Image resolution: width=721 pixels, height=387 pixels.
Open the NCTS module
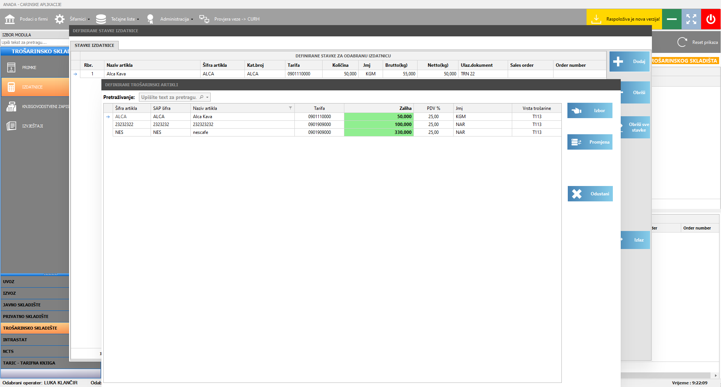35,351
